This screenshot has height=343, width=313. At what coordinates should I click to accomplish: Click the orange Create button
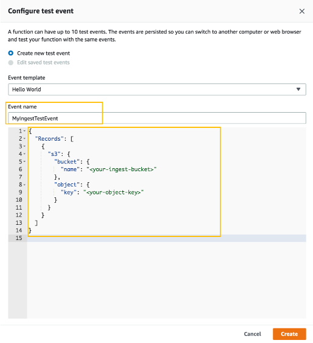click(289, 334)
